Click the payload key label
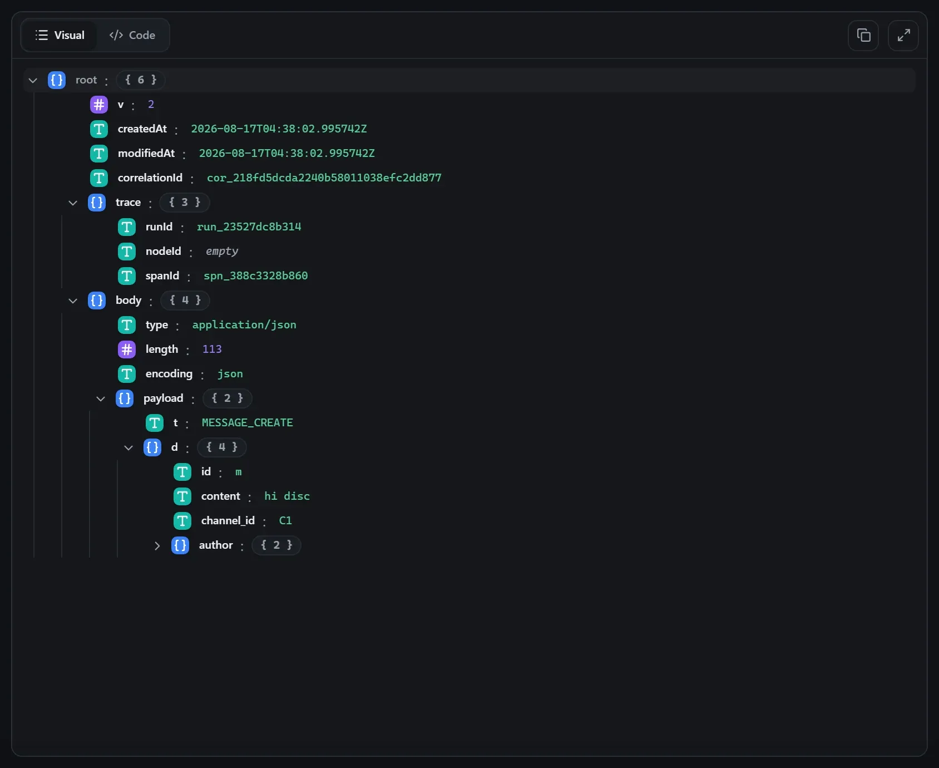 tap(164, 398)
